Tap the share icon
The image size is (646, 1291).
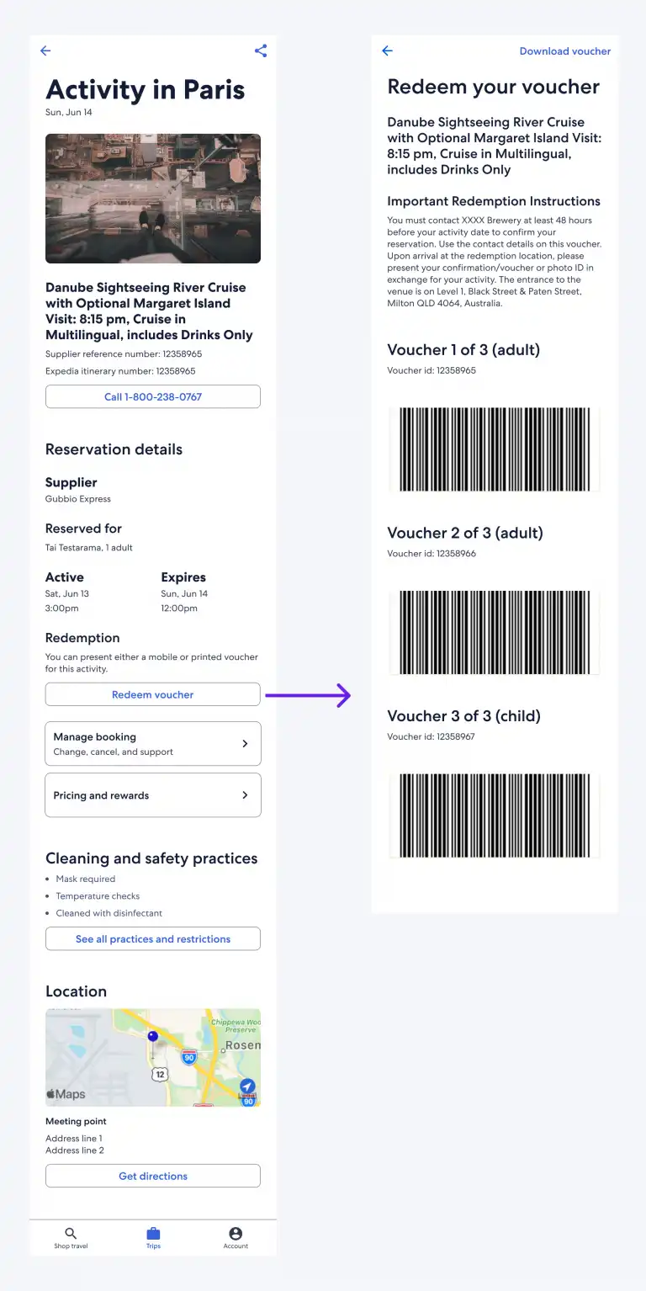(261, 50)
